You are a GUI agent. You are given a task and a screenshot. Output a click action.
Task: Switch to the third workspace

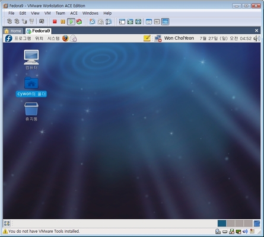239,223
